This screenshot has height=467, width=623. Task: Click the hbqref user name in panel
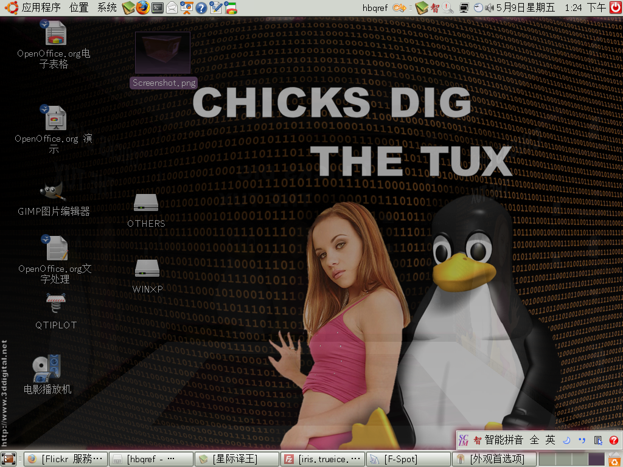click(x=375, y=7)
